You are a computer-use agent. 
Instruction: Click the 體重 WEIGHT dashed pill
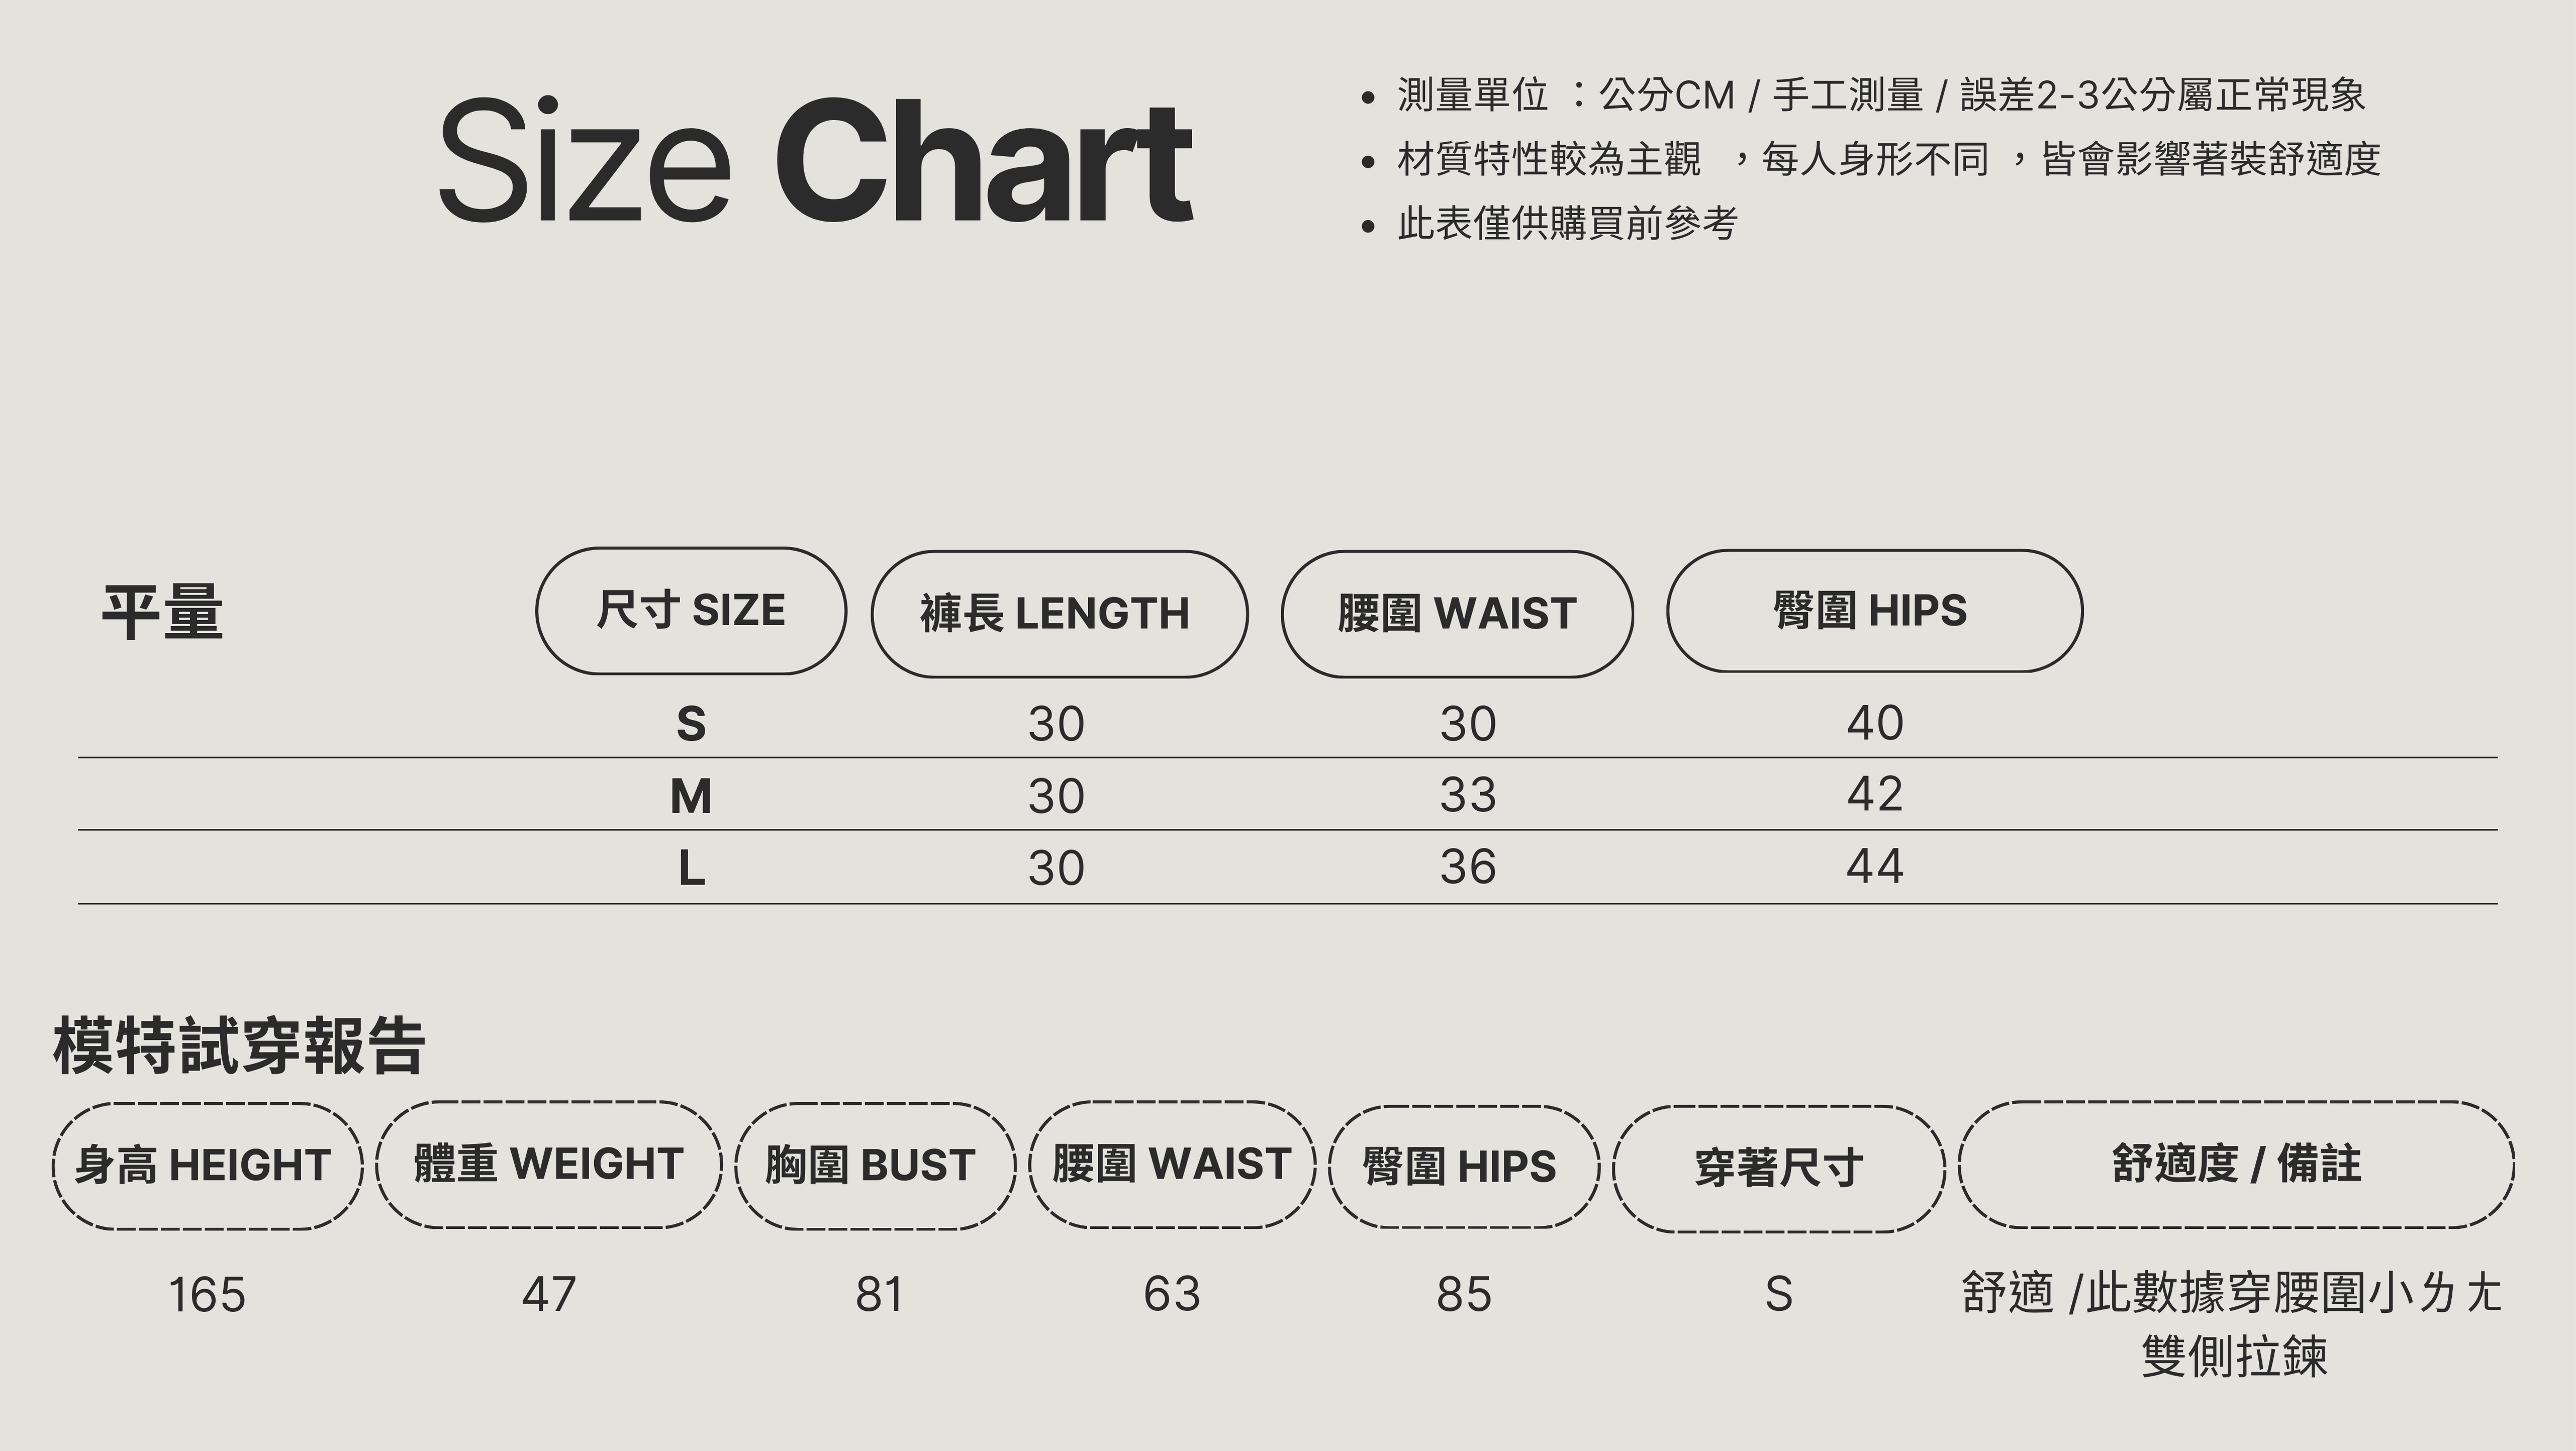click(548, 1164)
